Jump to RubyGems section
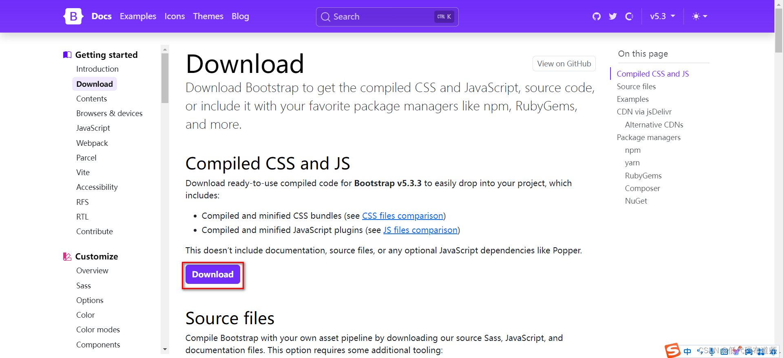 click(x=643, y=176)
